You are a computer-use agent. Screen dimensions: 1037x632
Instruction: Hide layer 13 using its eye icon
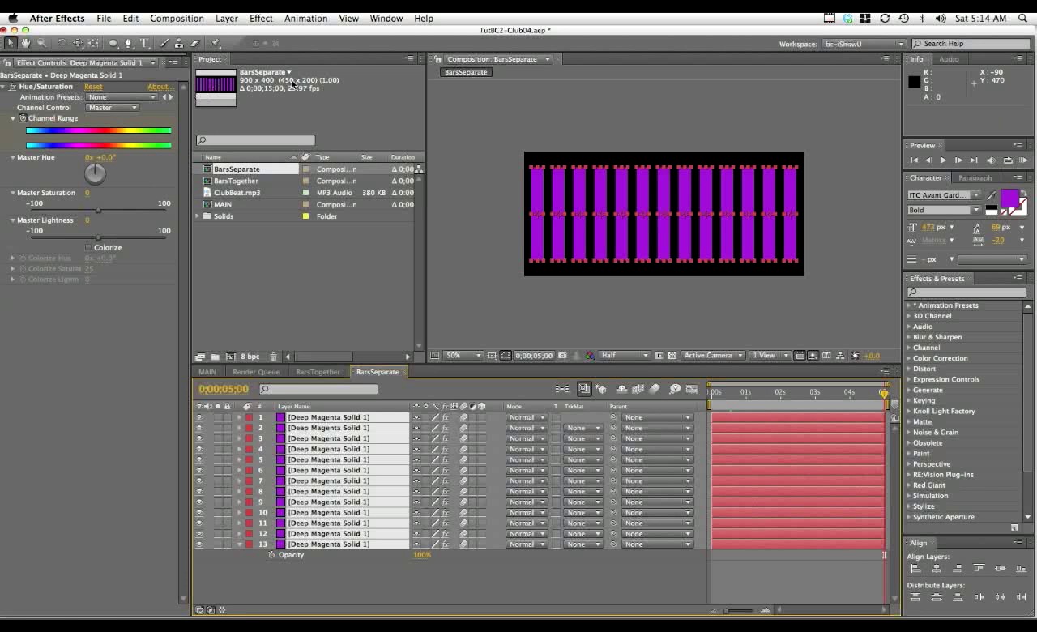tap(199, 544)
